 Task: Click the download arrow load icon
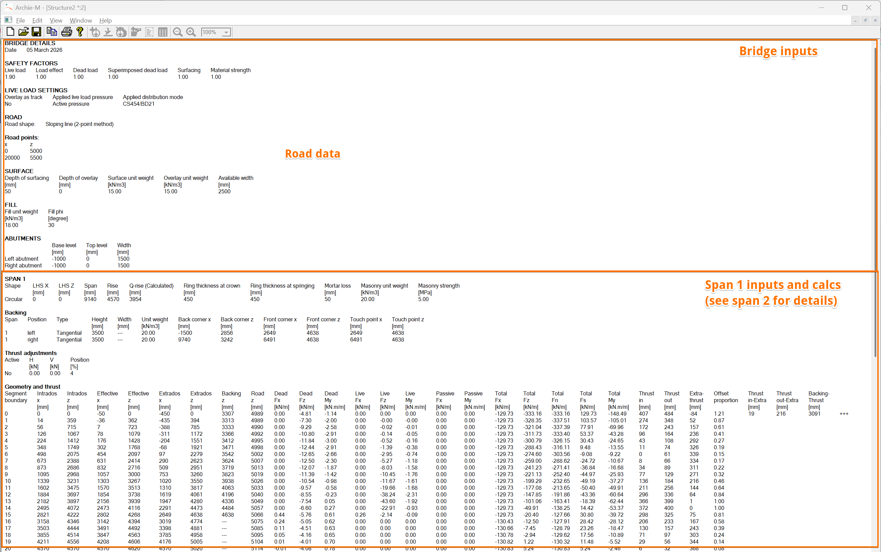[x=108, y=32]
